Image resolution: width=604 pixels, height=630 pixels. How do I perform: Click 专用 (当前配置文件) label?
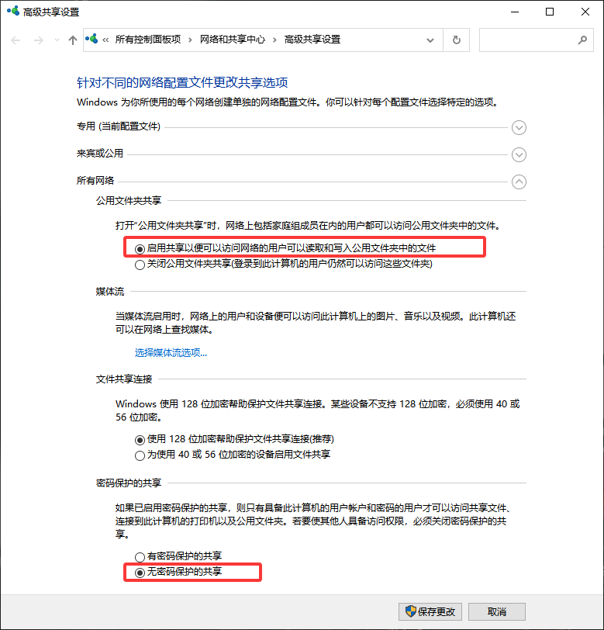click(119, 126)
